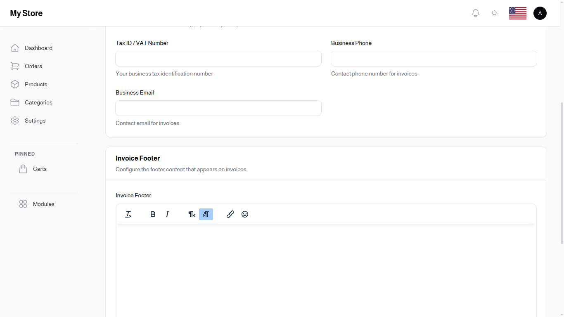This screenshot has height=317, width=564.
Task: Toggle left-to-right paragraph direction off
Action: click(x=206, y=214)
